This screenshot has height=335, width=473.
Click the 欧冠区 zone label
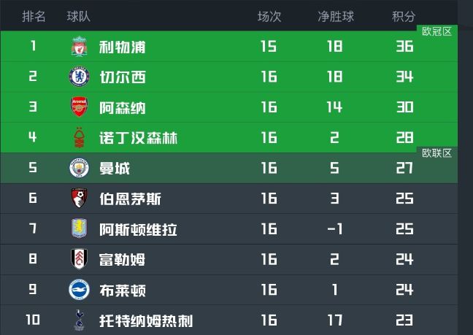pos(437,31)
